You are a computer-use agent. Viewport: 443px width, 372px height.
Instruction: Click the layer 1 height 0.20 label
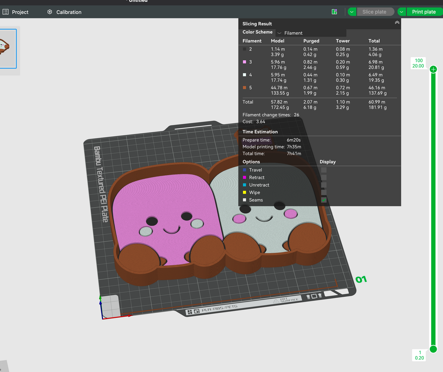pos(419,355)
